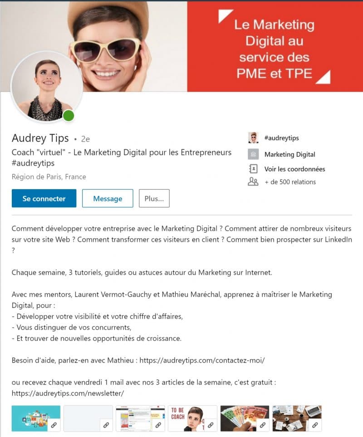The height and width of the screenshot is (437, 363).
Task: Click link icon on the desk workspace thumbnail
Action: [x=315, y=425]
